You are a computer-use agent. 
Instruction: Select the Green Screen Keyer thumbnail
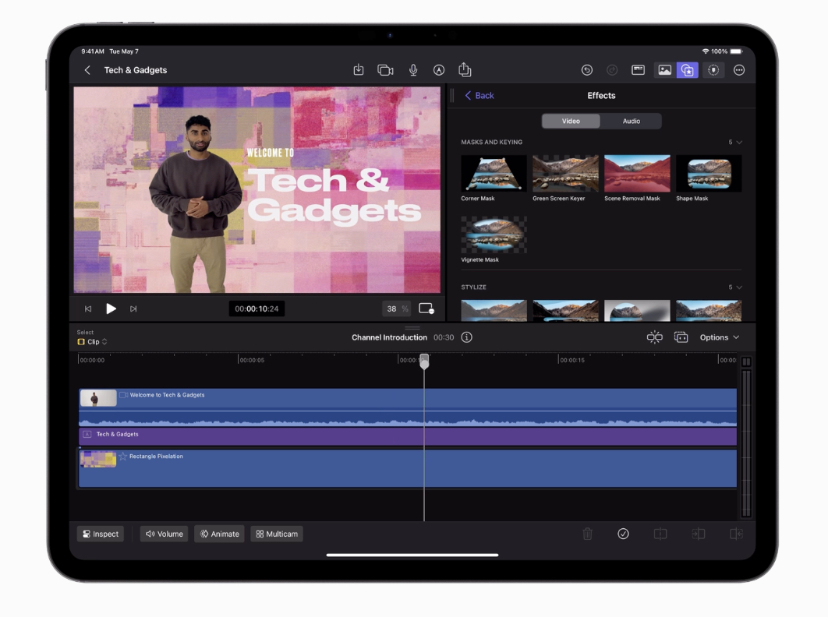[565, 173]
